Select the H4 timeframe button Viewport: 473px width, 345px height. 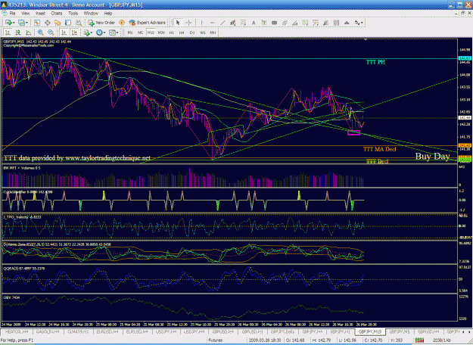182,33
